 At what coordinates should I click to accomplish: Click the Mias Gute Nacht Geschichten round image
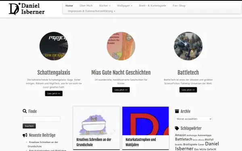[121, 46]
